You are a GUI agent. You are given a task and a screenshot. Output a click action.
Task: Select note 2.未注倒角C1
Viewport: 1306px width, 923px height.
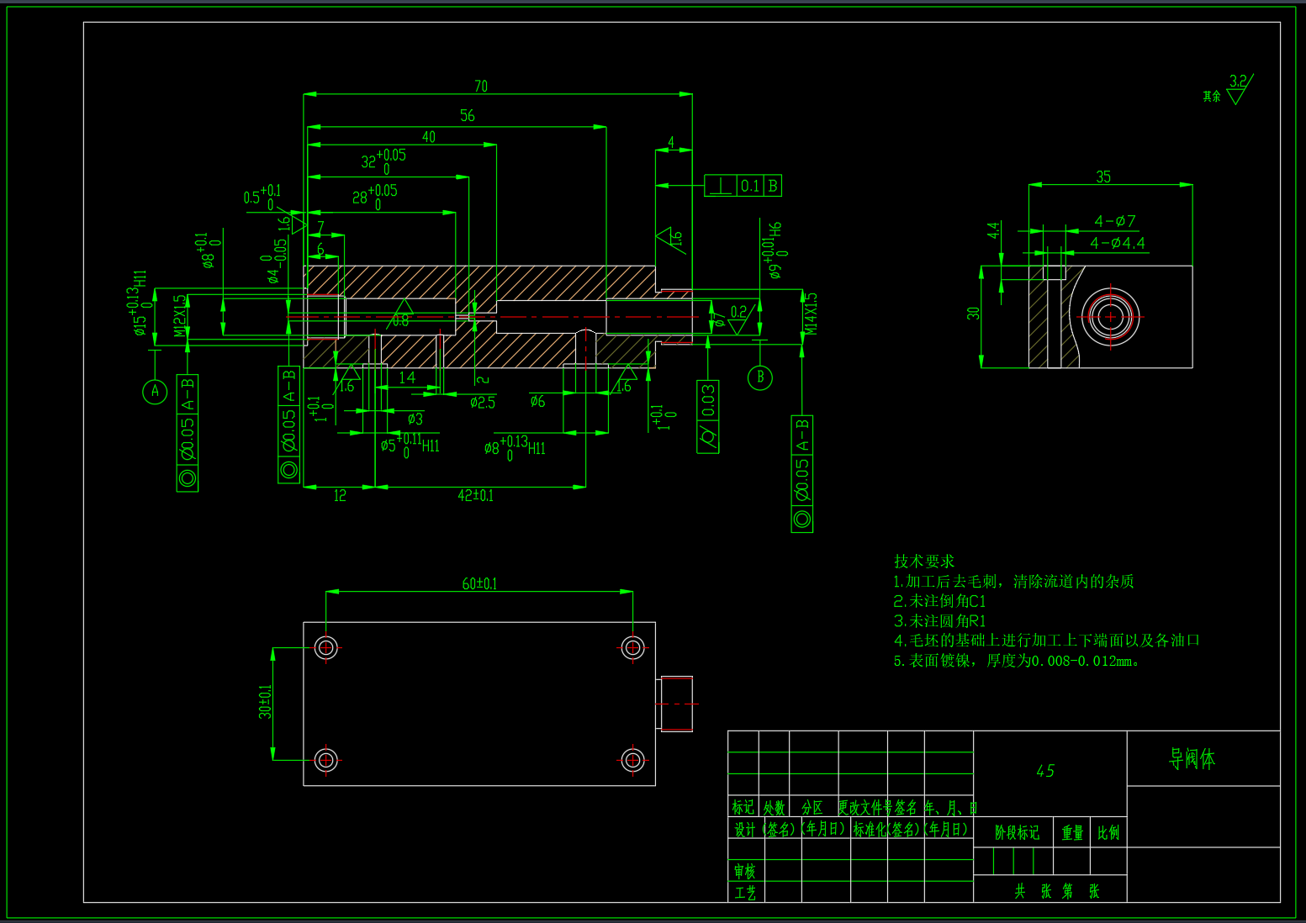click(x=939, y=601)
